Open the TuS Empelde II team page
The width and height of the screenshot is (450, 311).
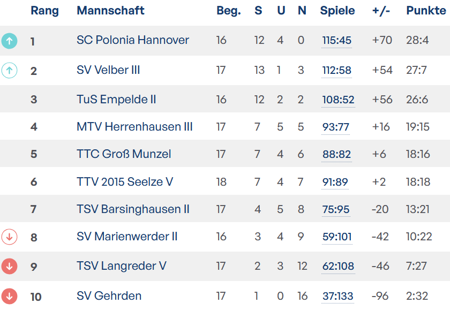pos(116,100)
